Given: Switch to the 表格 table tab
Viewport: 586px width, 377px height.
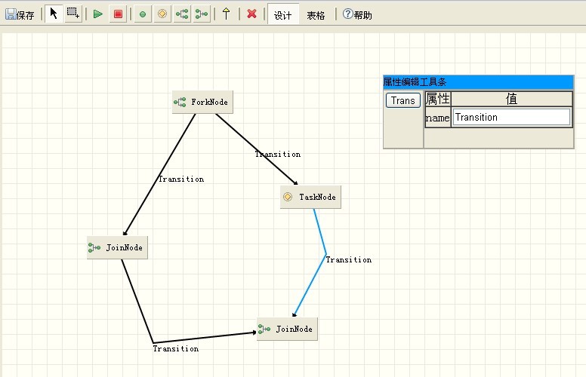Looking at the screenshot, I should (316, 14).
